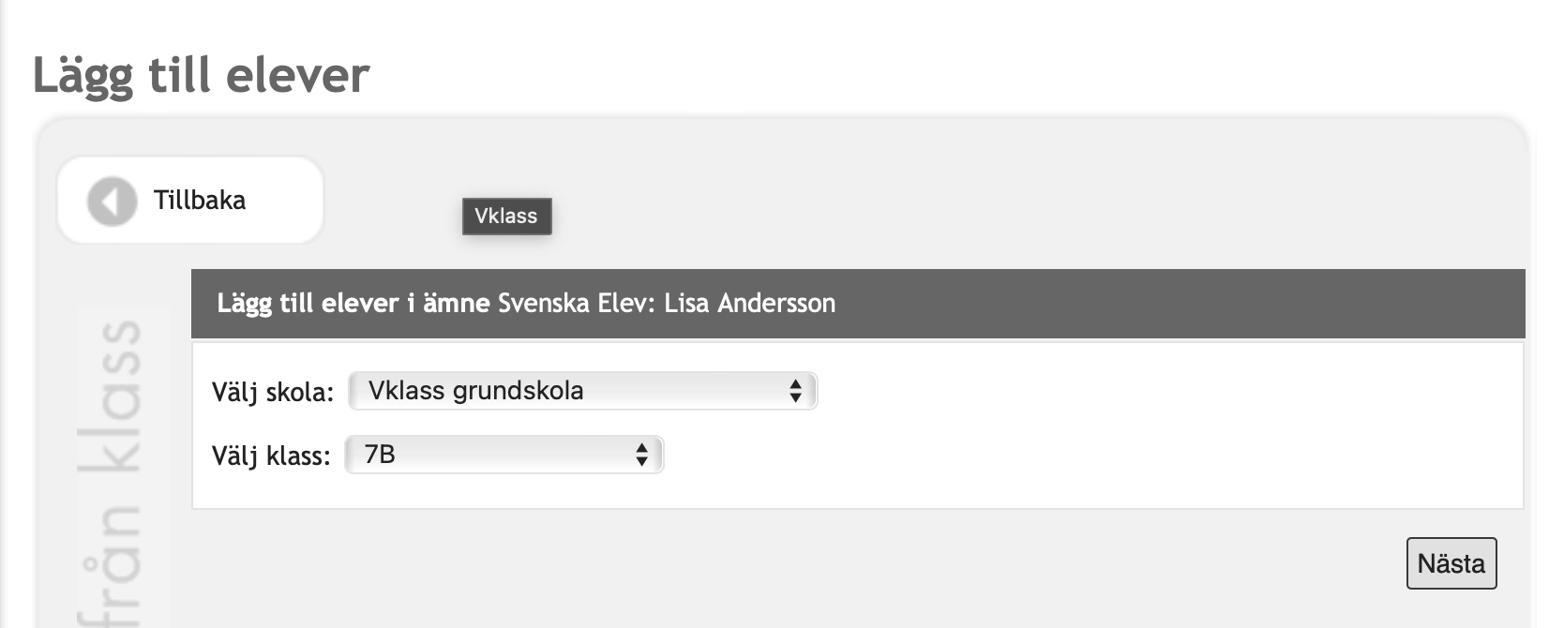The height and width of the screenshot is (628, 1564).
Task: Click the up stepper arrow on school dropdown
Action: point(796,385)
